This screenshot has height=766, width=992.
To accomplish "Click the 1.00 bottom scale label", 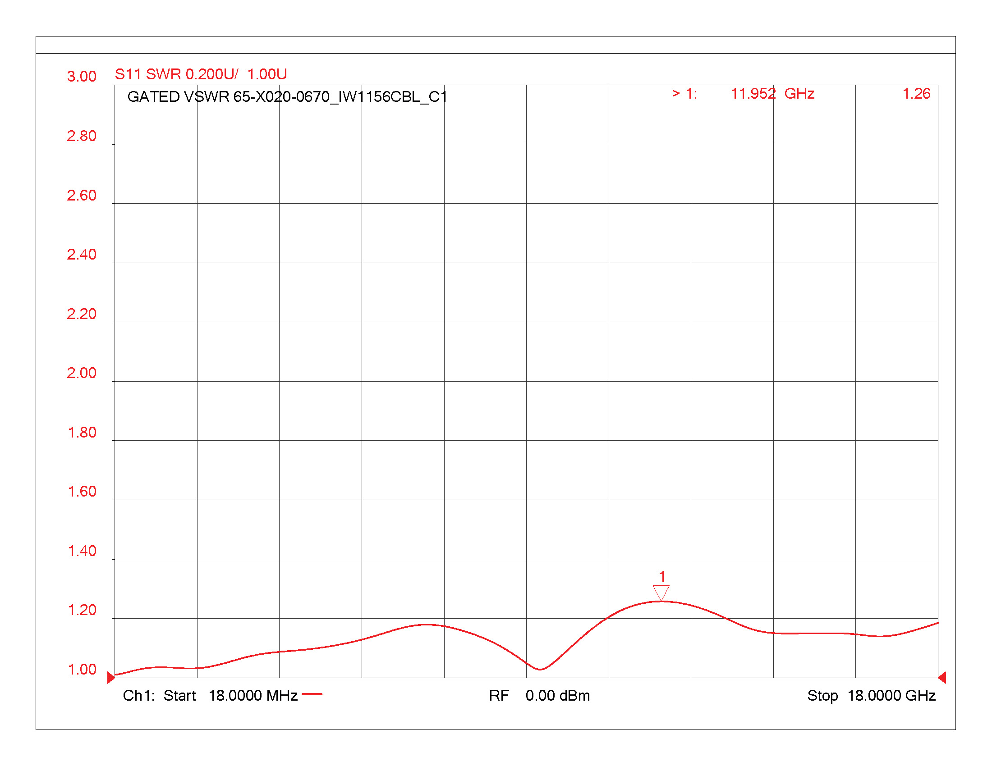I will (82, 669).
